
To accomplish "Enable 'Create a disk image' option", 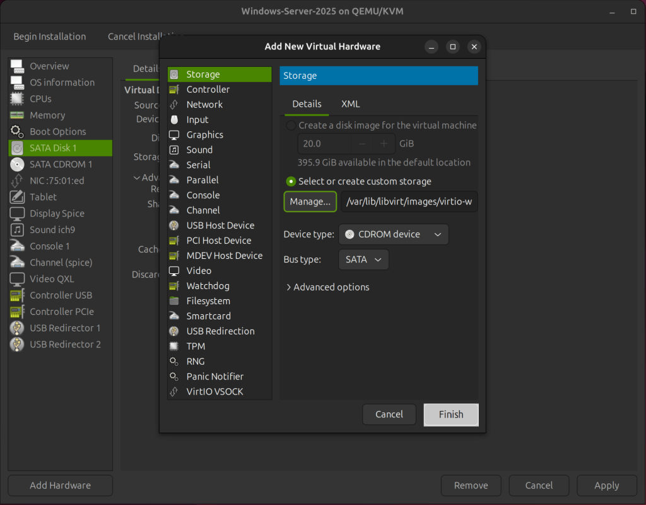I will [290, 125].
